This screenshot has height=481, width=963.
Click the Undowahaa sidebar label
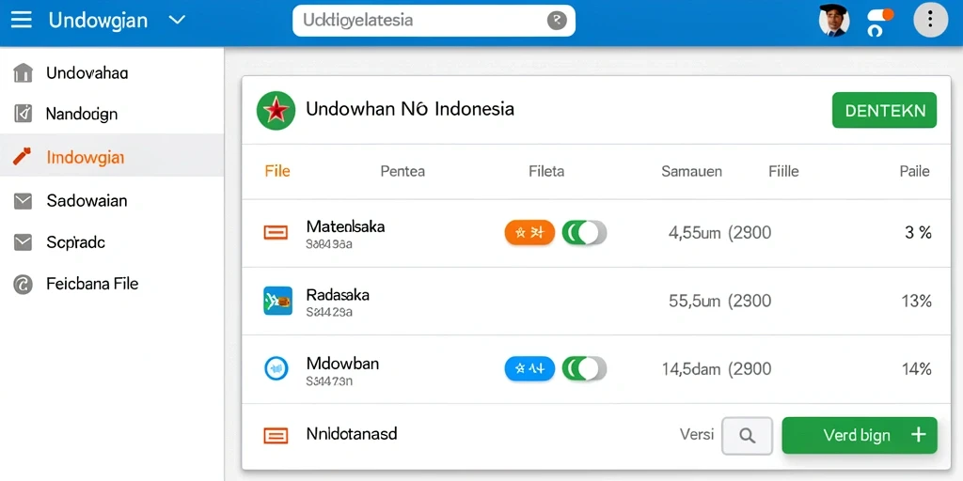click(87, 73)
